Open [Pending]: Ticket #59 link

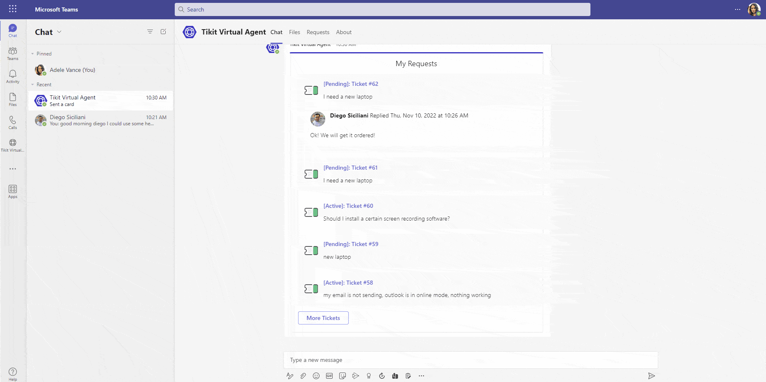(351, 244)
